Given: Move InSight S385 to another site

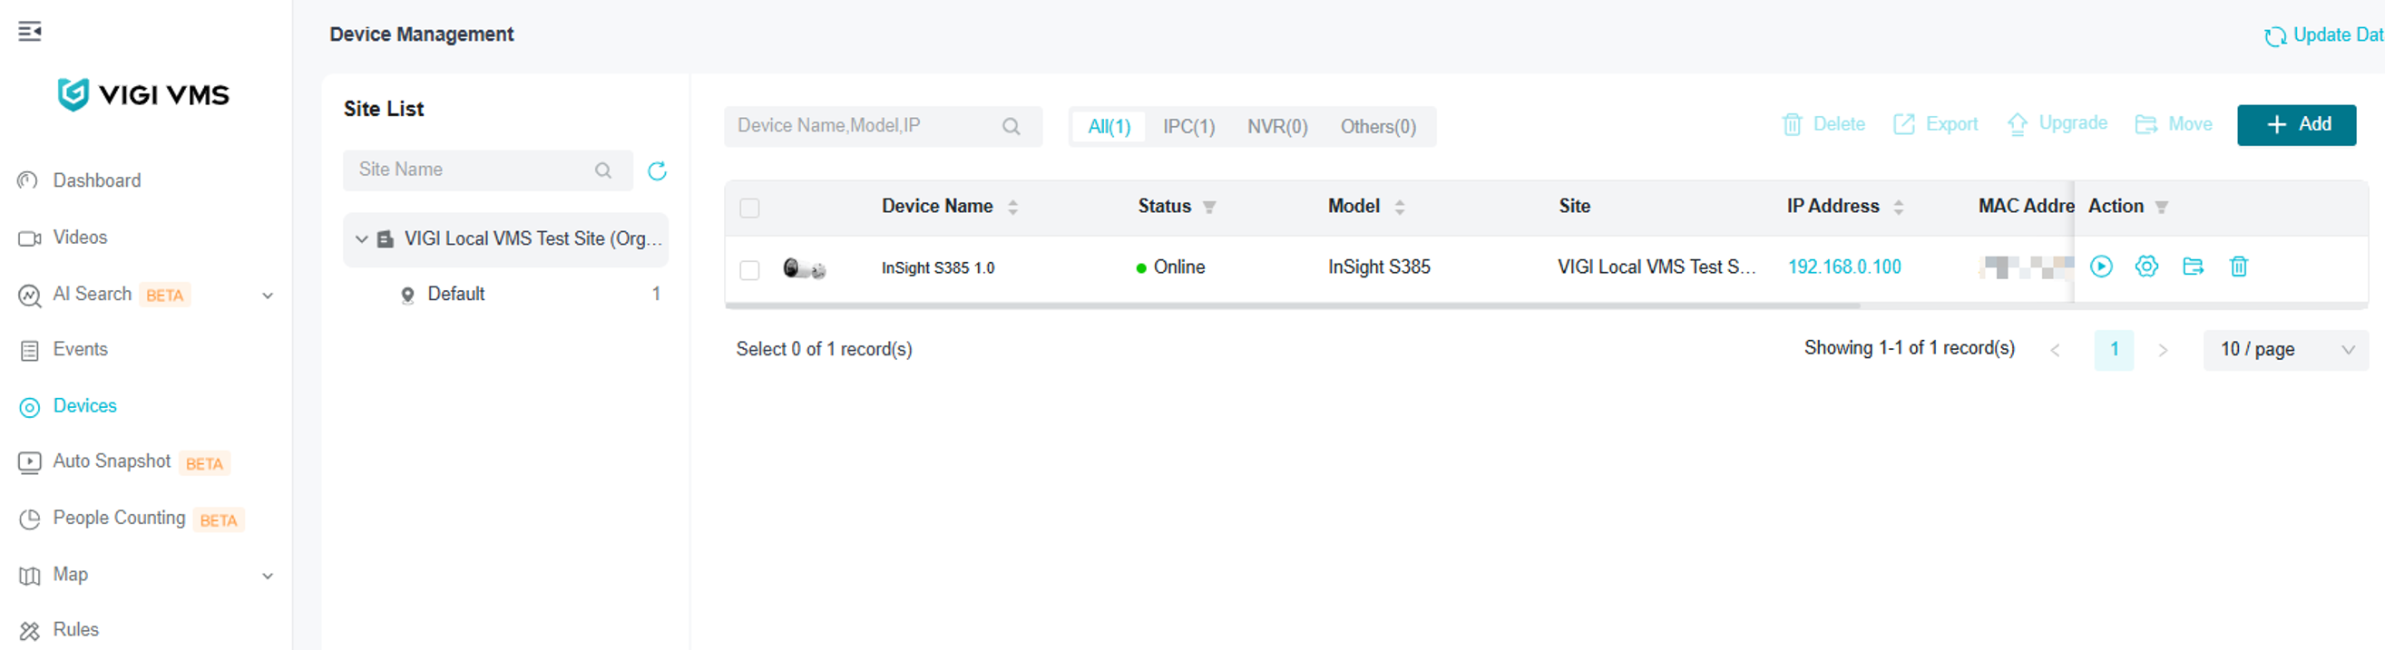Looking at the screenshot, I should click(x=2194, y=267).
